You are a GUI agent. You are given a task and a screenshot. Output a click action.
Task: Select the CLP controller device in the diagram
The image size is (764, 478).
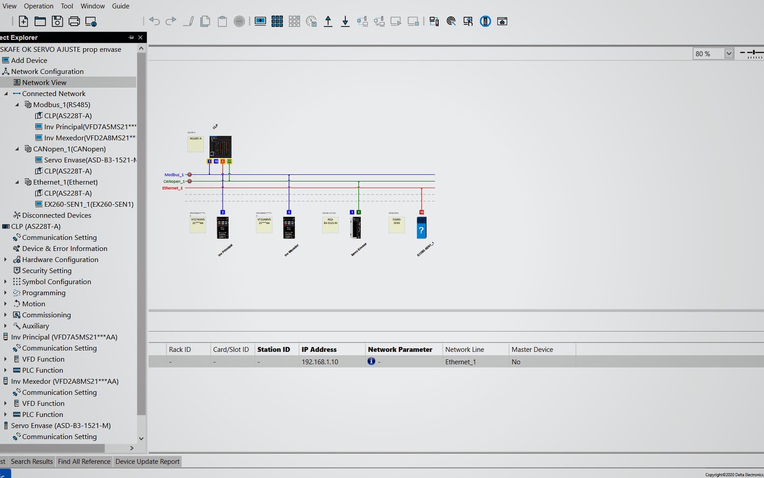220,147
